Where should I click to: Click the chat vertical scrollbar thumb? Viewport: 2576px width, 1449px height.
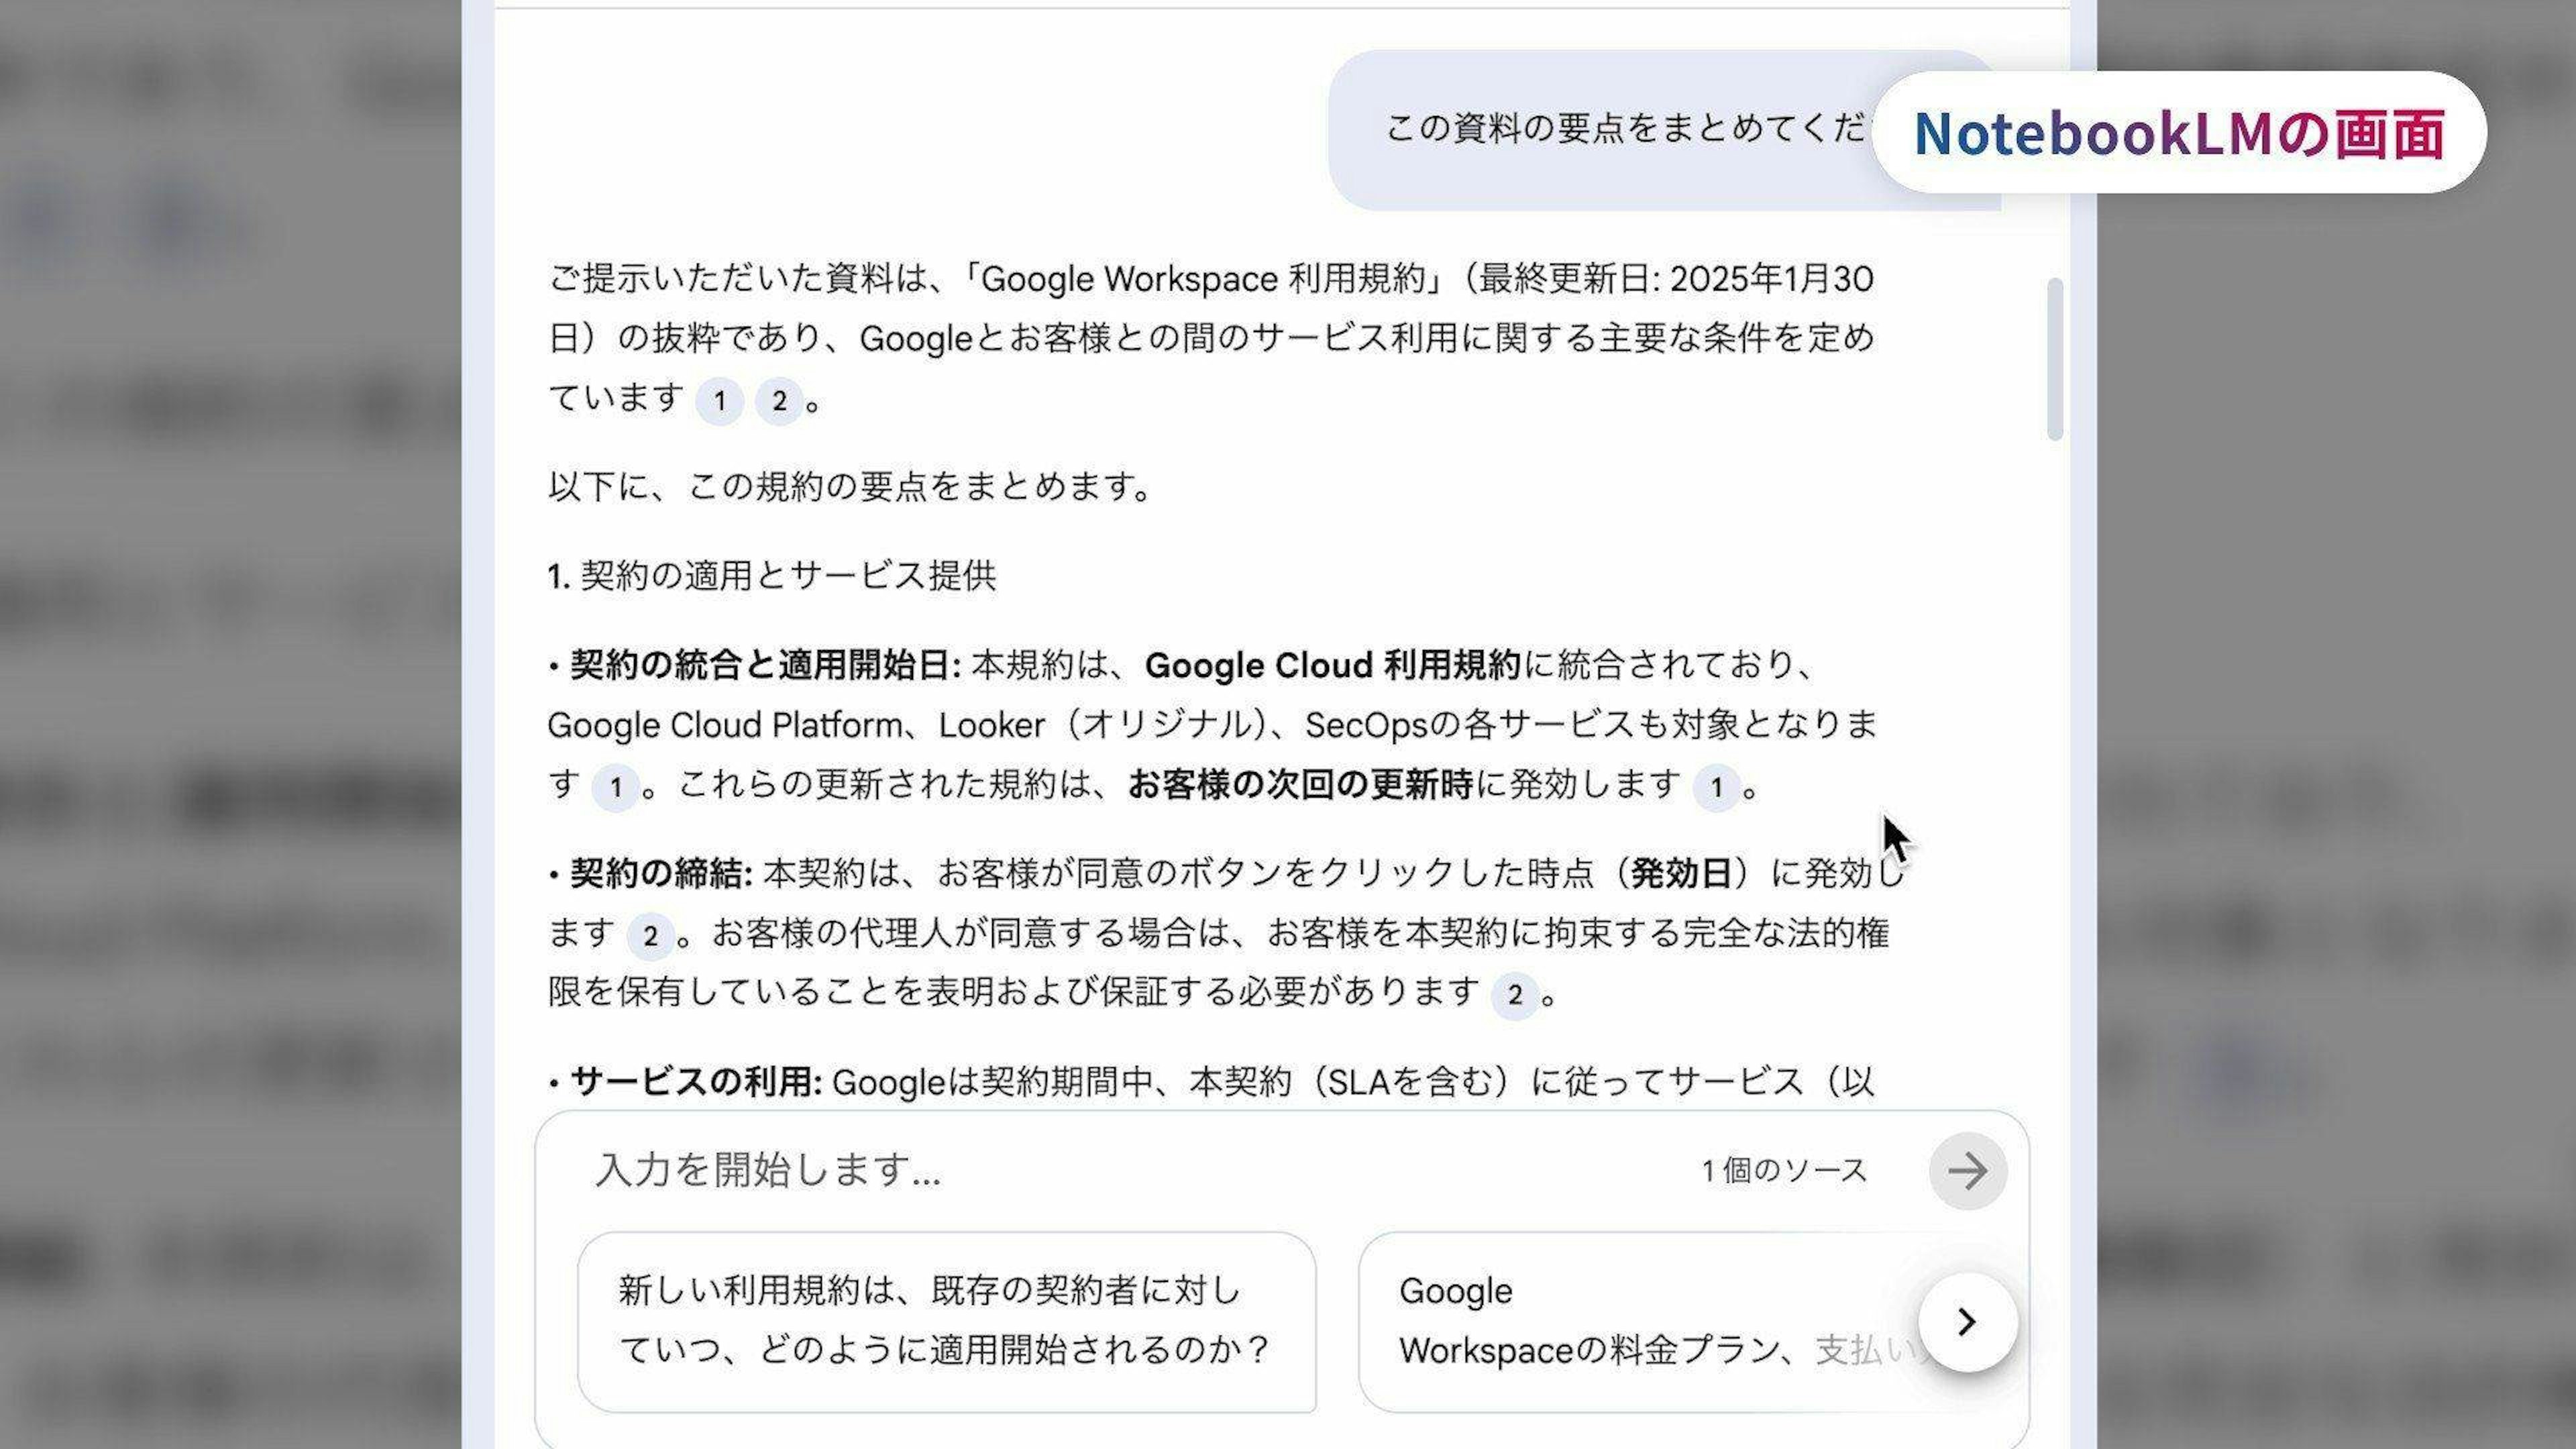(2055, 360)
